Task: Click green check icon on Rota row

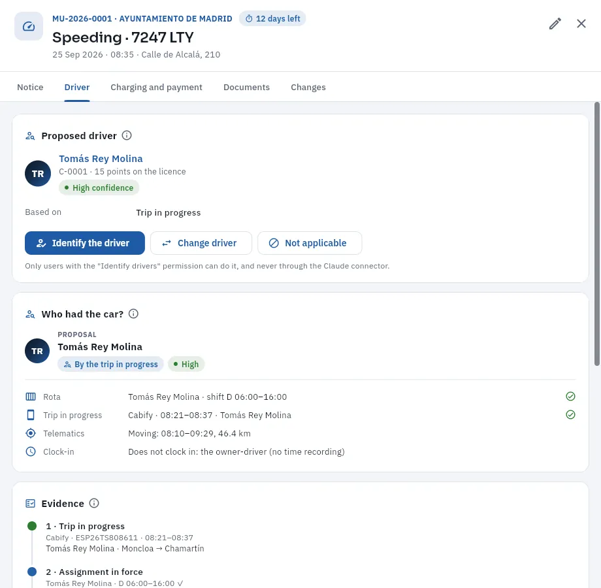Action: click(x=570, y=397)
